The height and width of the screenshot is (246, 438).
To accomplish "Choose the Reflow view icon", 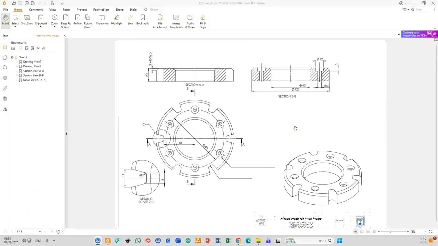I will [77, 20].
